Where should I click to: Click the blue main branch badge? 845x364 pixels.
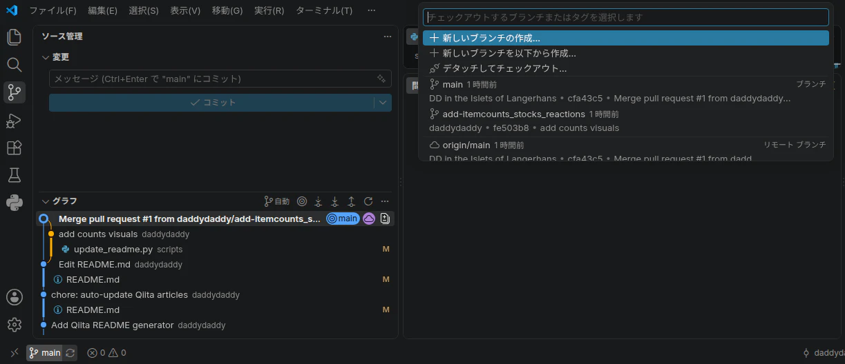[343, 219]
